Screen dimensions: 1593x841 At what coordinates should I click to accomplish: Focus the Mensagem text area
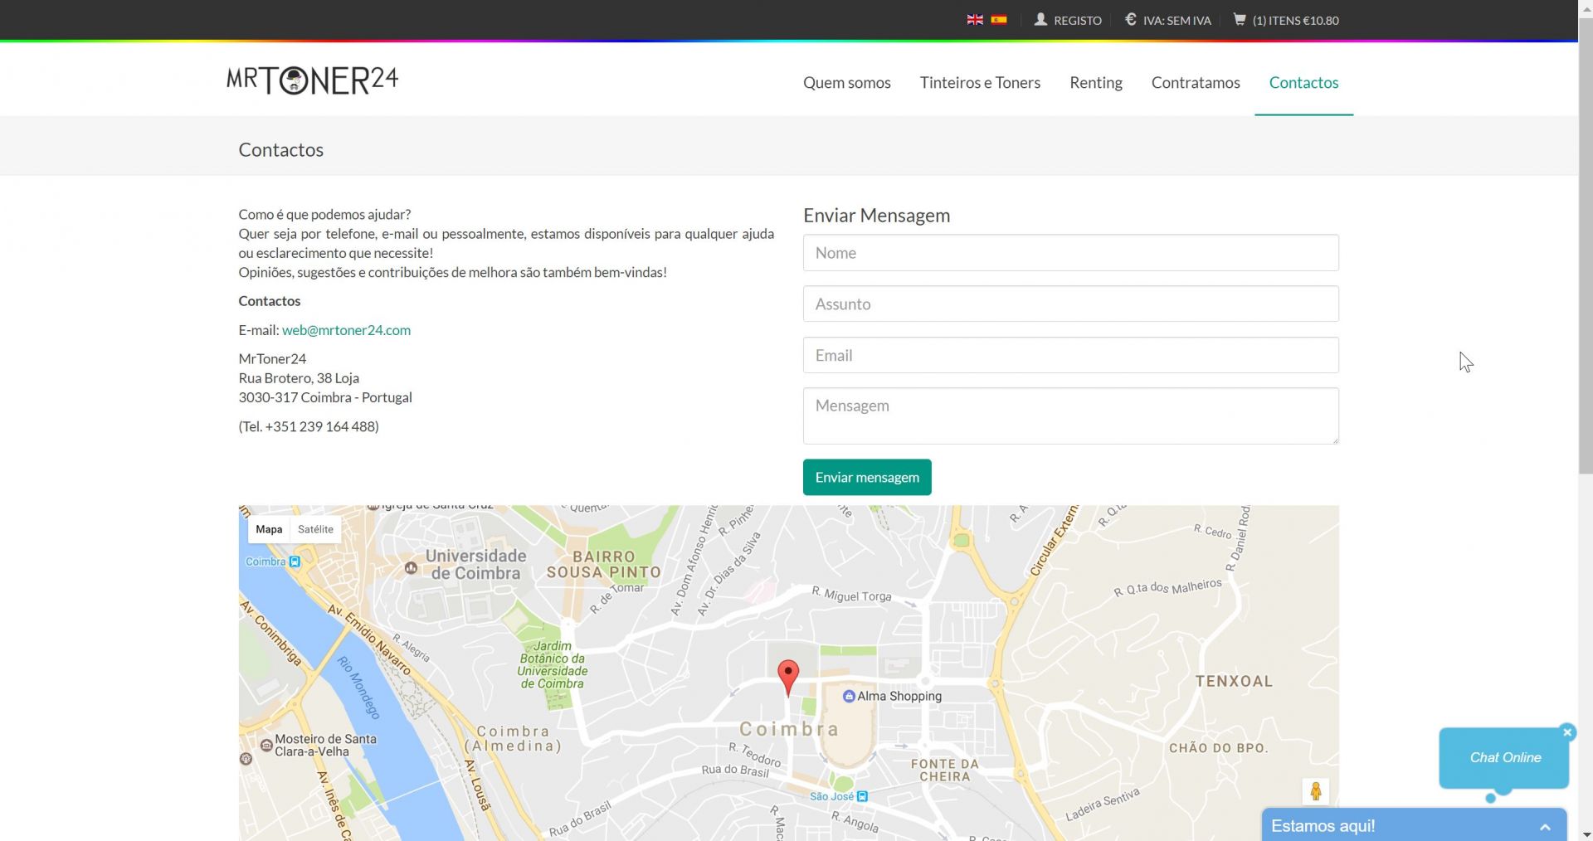click(x=1070, y=416)
